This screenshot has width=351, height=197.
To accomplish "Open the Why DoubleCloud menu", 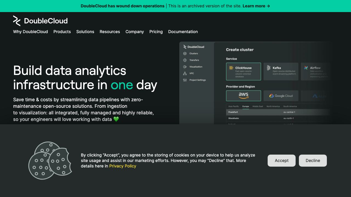I will tap(30, 32).
